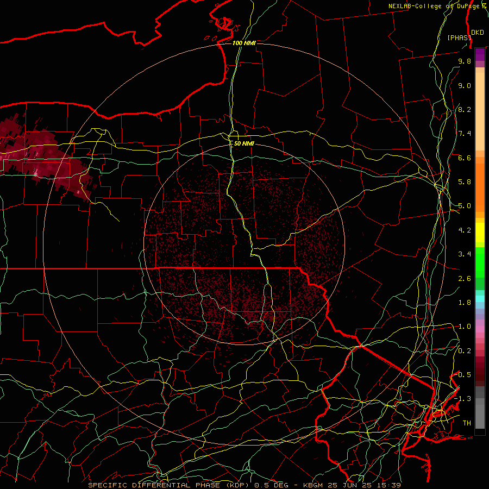Click the NEXLAB-College of DuPage credit text

point(437,6)
